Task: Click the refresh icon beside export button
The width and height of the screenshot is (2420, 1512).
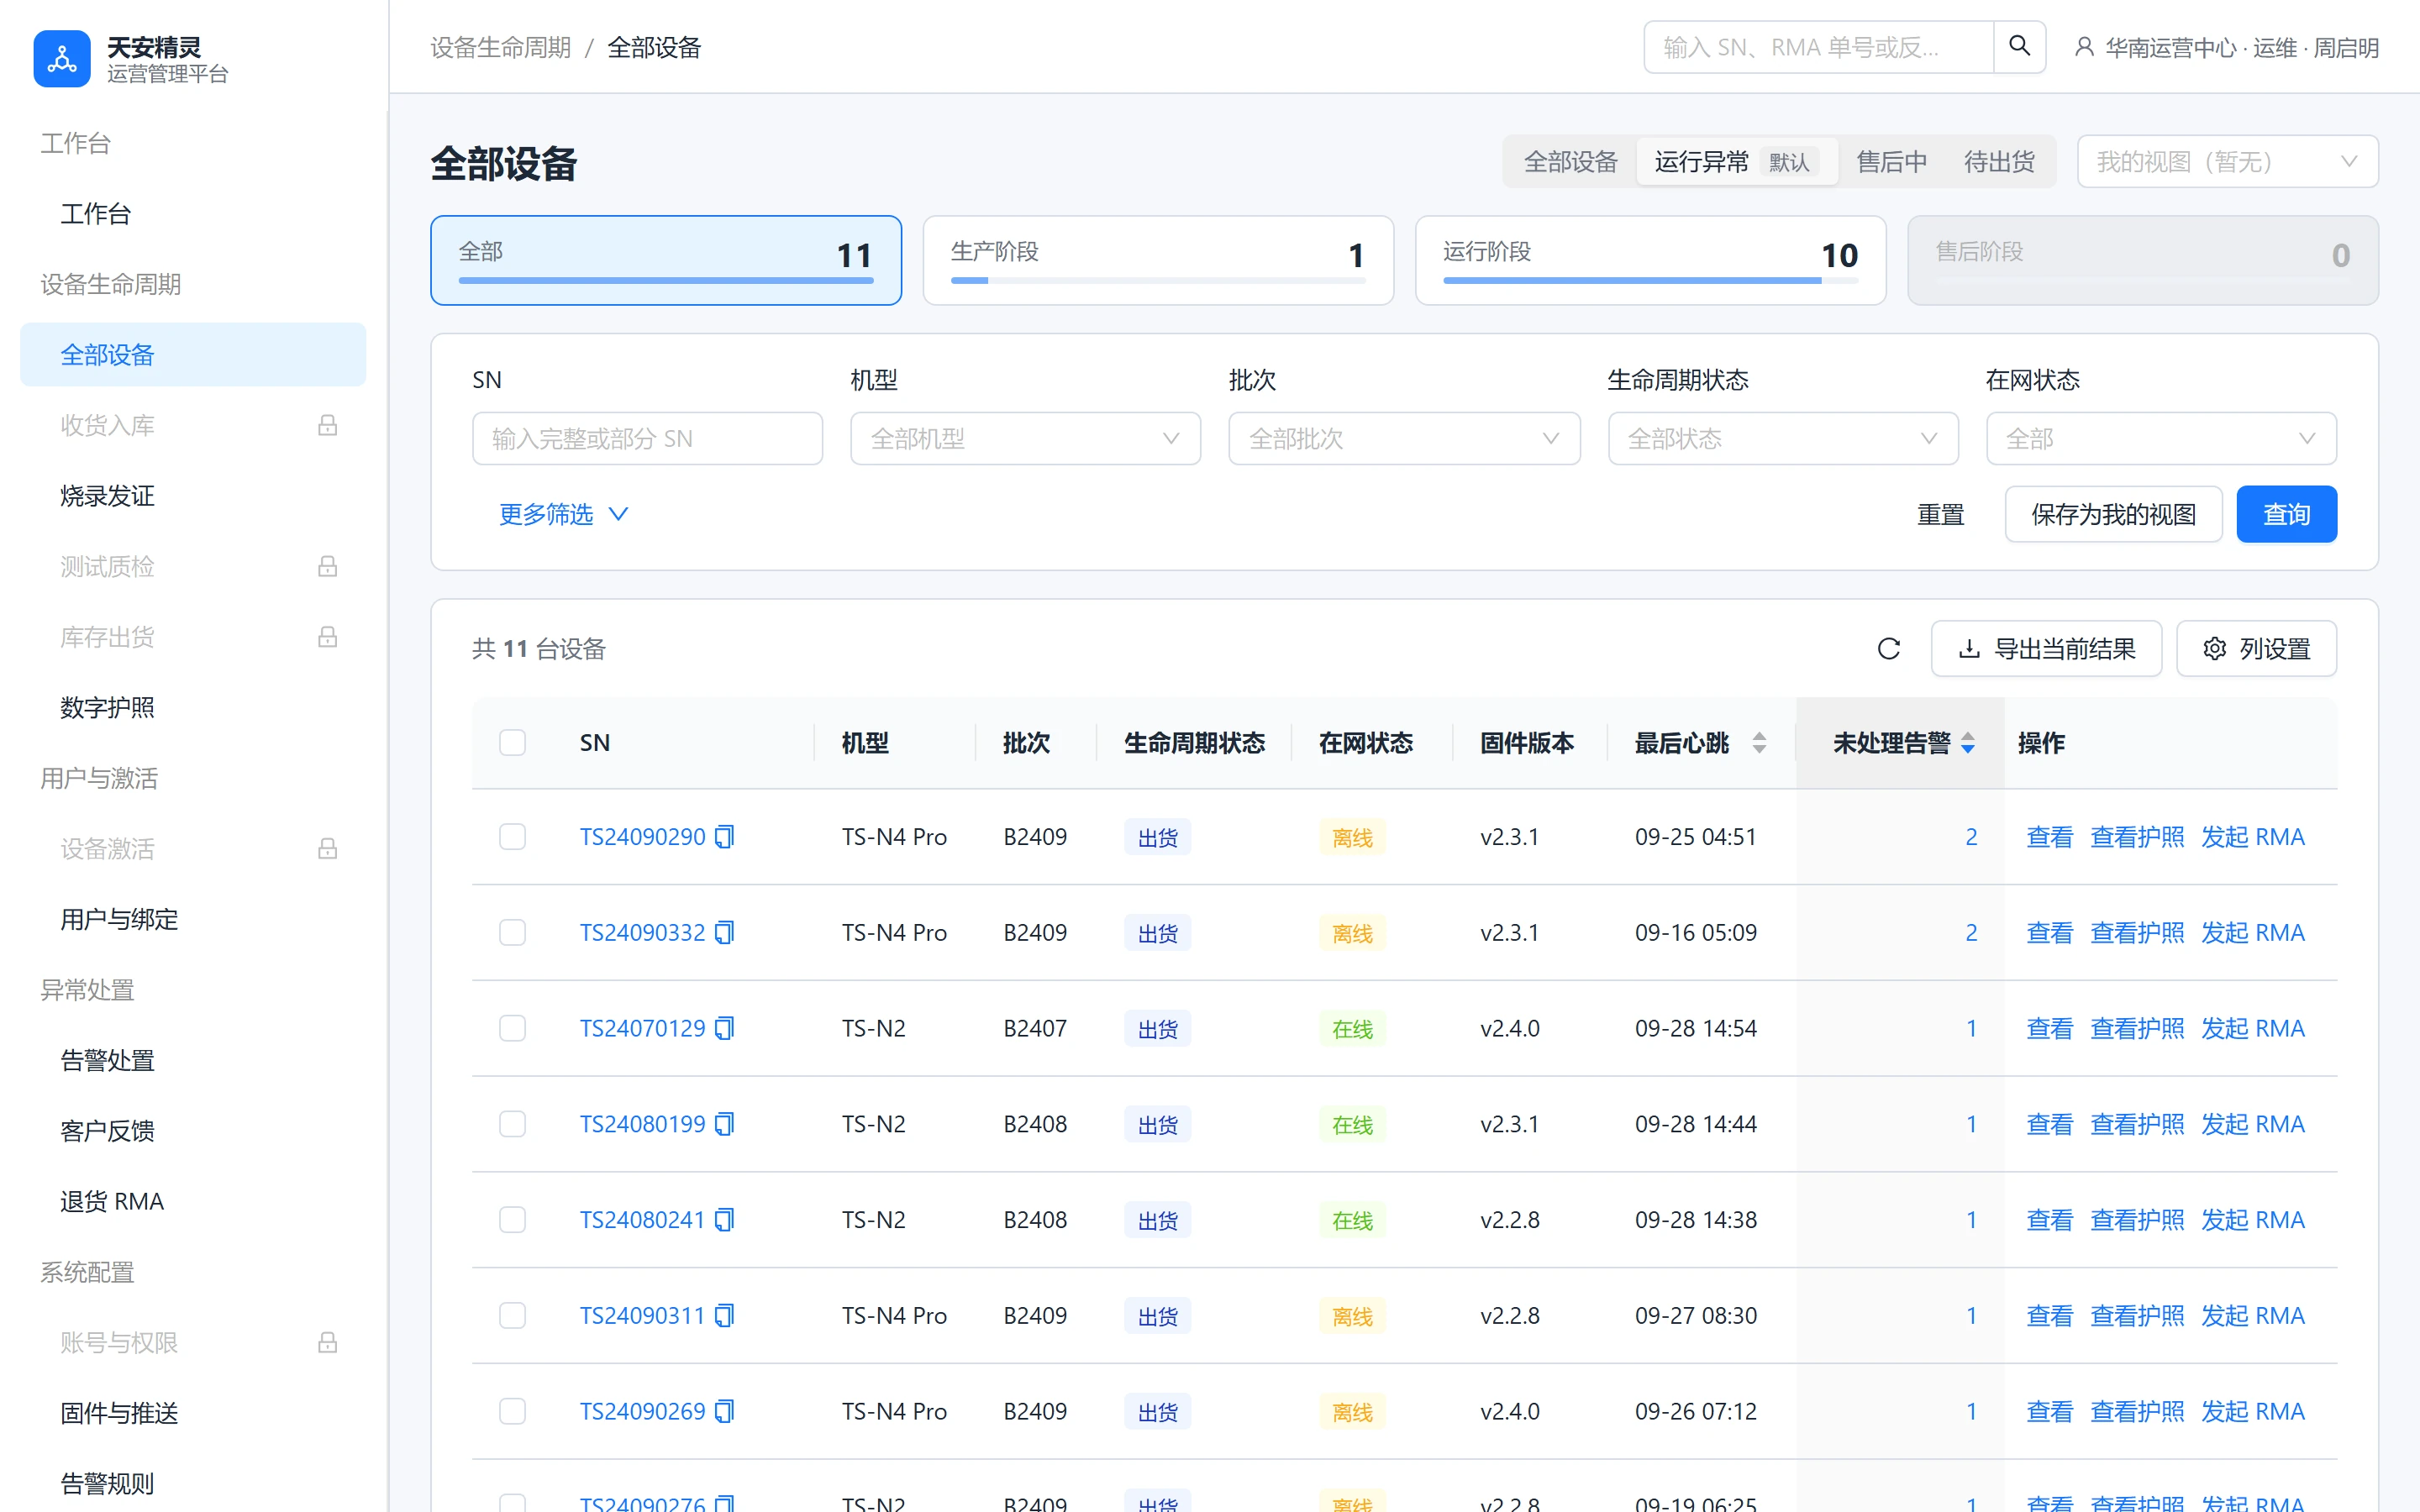Action: 1888,649
